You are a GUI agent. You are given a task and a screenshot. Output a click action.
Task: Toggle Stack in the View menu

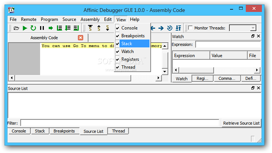[x=133, y=44]
